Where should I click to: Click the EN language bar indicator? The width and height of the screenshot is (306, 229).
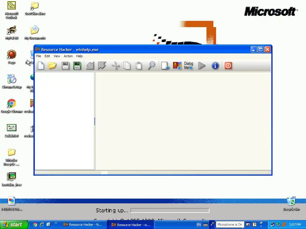199,225
